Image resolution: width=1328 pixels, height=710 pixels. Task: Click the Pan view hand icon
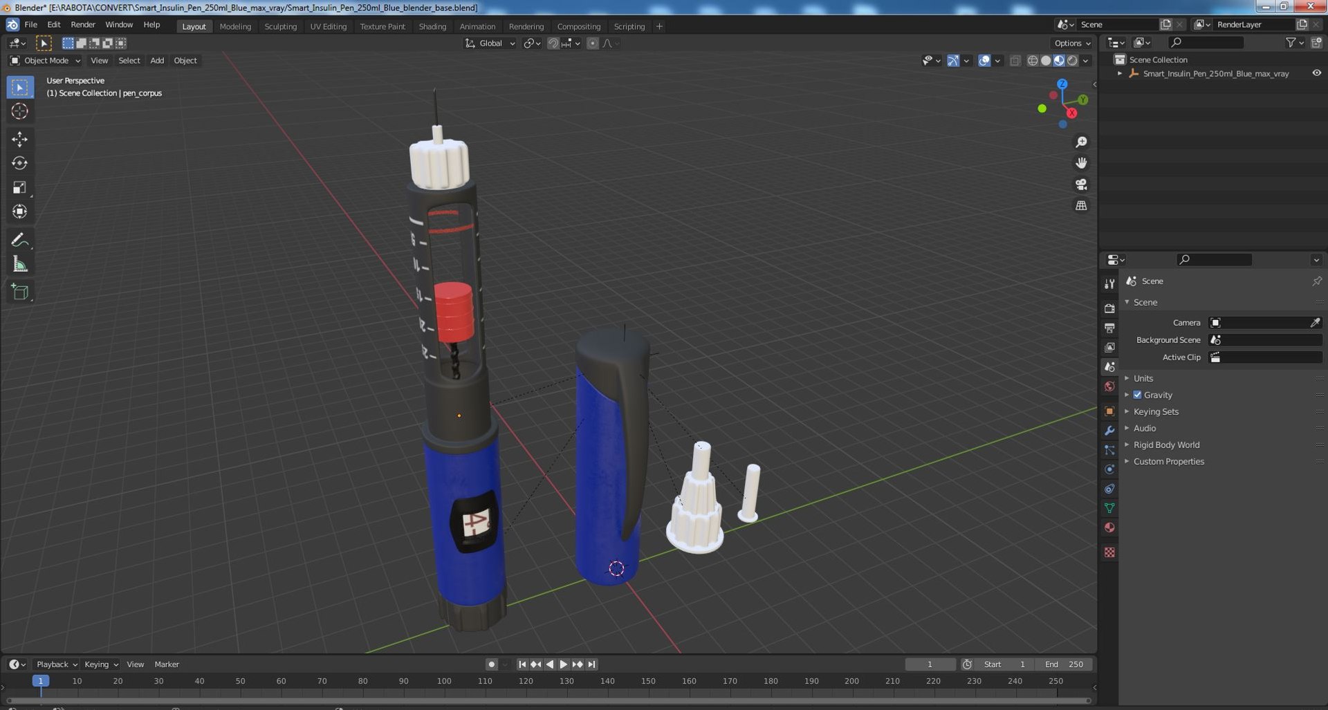(x=1081, y=163)
